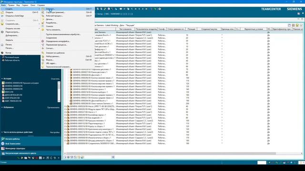Click the Вариантные условия column header
305x171 pixels.
pos(254,29)
